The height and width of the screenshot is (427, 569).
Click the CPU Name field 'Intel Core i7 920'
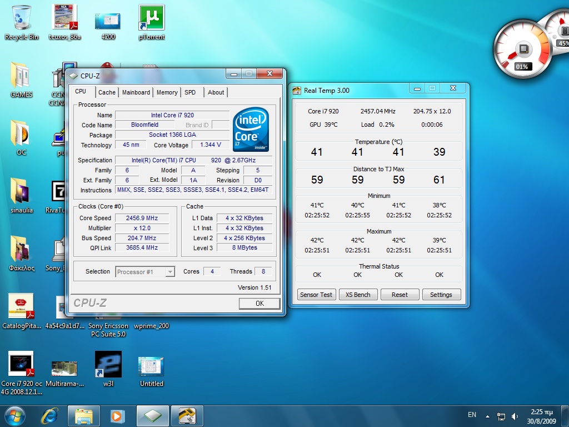172,115
